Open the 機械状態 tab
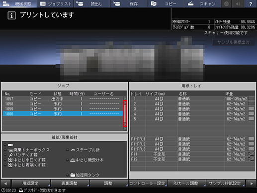 click(x=18, y=3)
